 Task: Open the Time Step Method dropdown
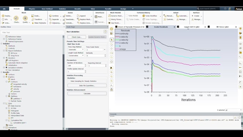point(76,50)
